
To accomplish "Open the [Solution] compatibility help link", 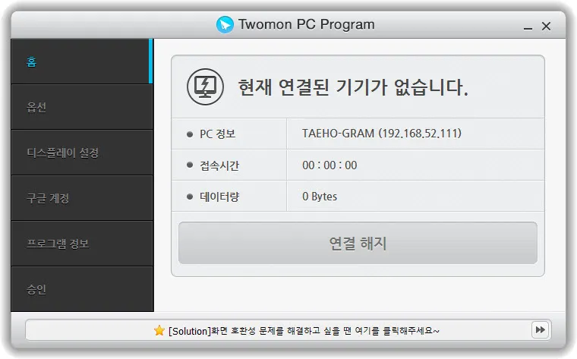I will 304,331.
